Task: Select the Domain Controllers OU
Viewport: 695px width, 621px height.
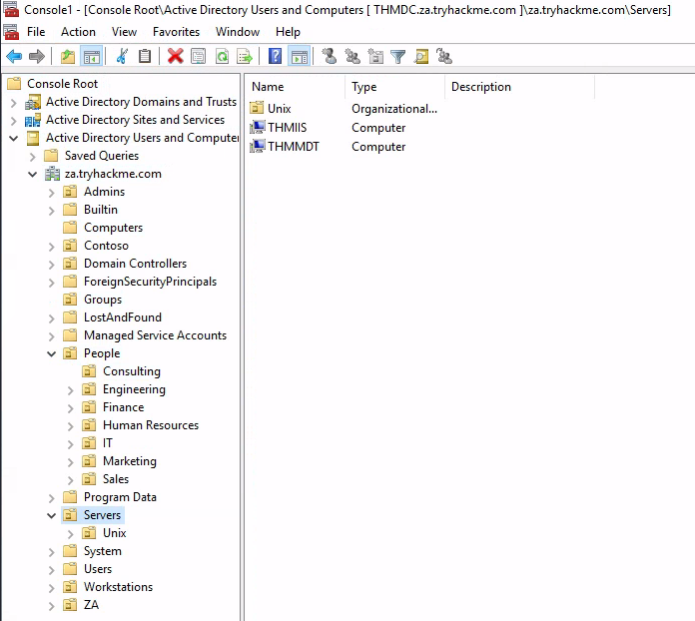Action: (x=135, y=264)
